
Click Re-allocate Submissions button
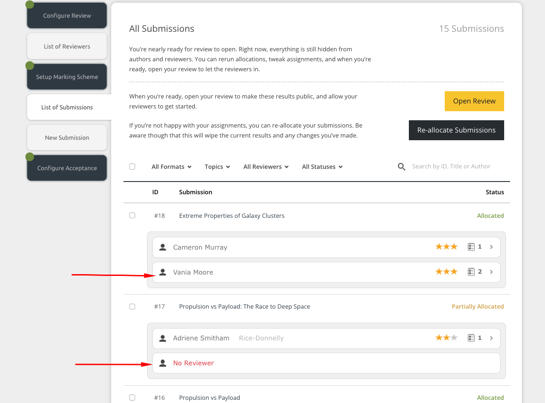click(x=456, y=130)
